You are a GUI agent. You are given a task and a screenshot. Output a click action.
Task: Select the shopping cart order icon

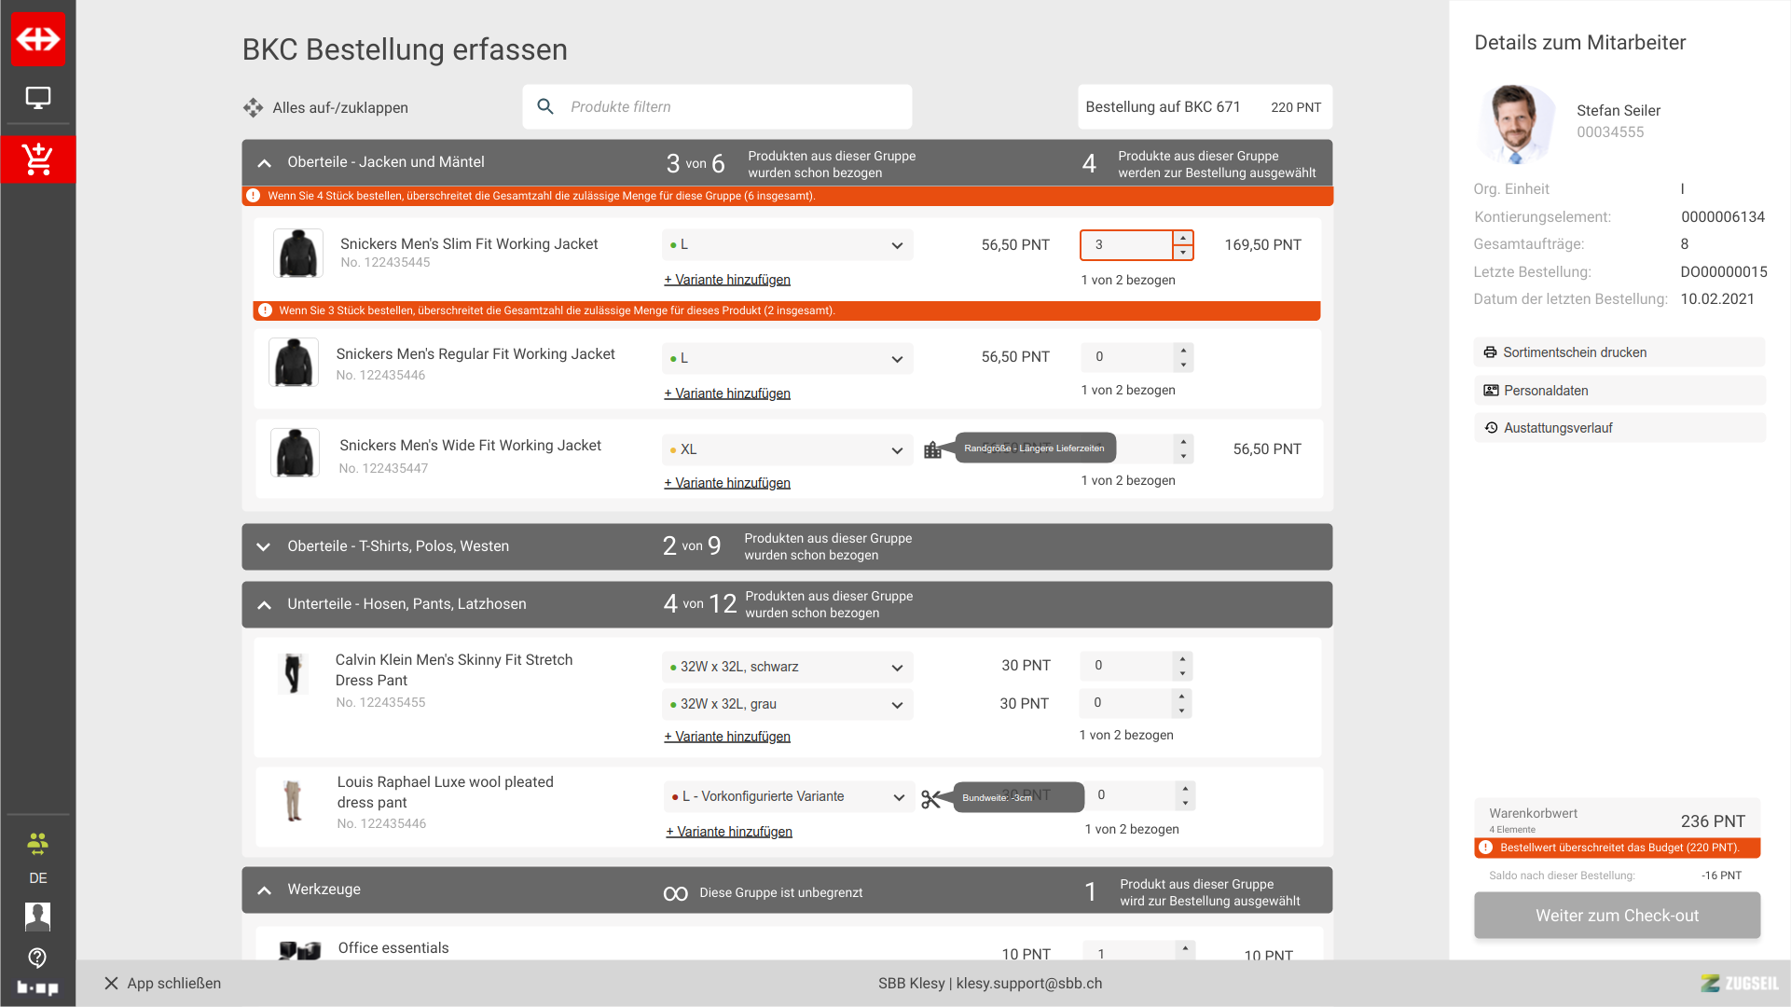pos(37,159)
